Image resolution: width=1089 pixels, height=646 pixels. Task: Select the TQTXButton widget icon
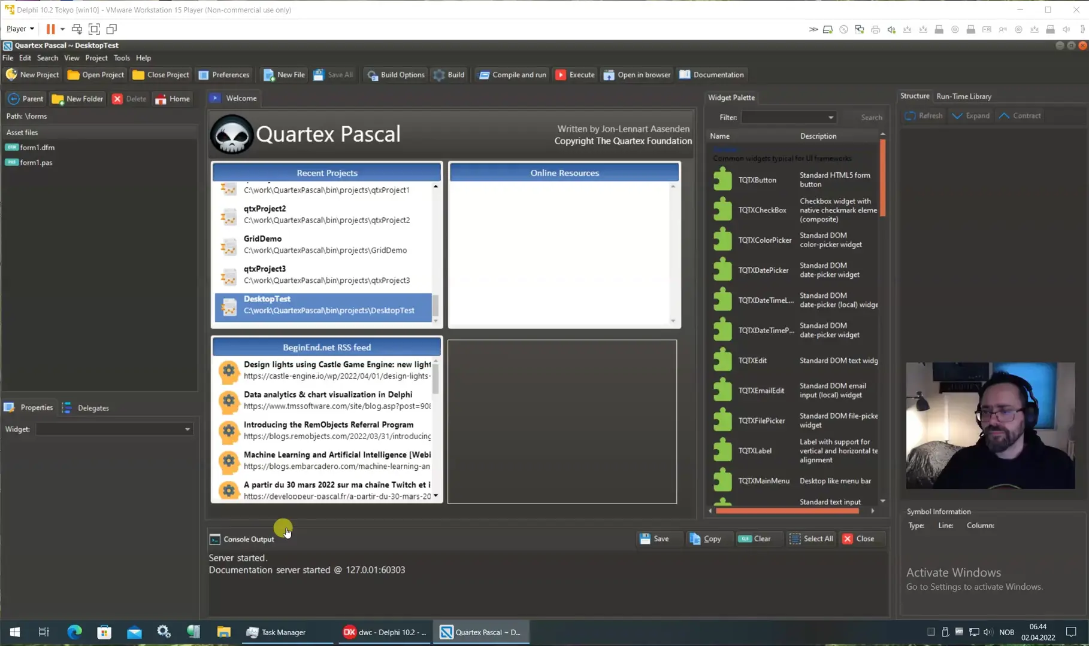coord(722,180)
